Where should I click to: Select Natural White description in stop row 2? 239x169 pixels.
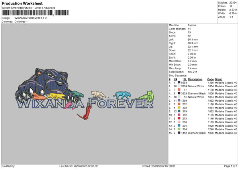coord(196,86)
